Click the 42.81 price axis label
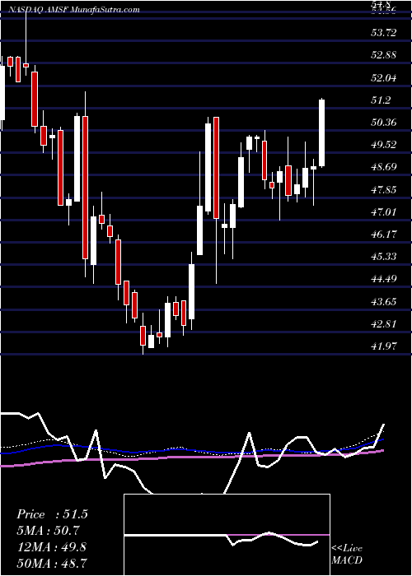This screenshot has width=412, height=576. pos(384,323)
